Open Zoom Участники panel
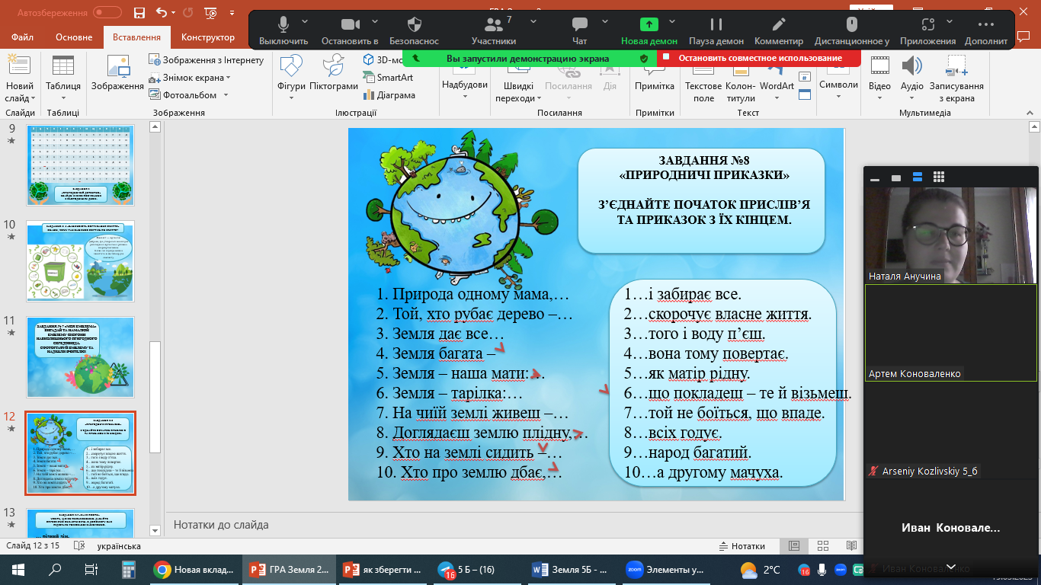Viewport: 1041px width, 585px height. pos(494,30)
